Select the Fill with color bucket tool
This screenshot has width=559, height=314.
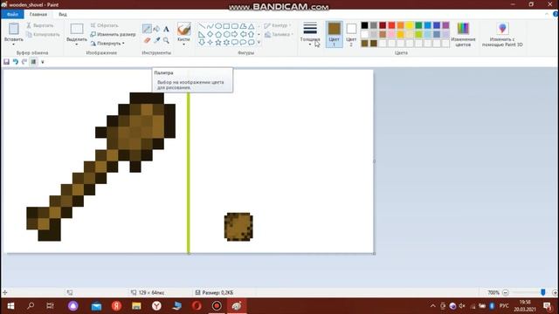(156, 29)
